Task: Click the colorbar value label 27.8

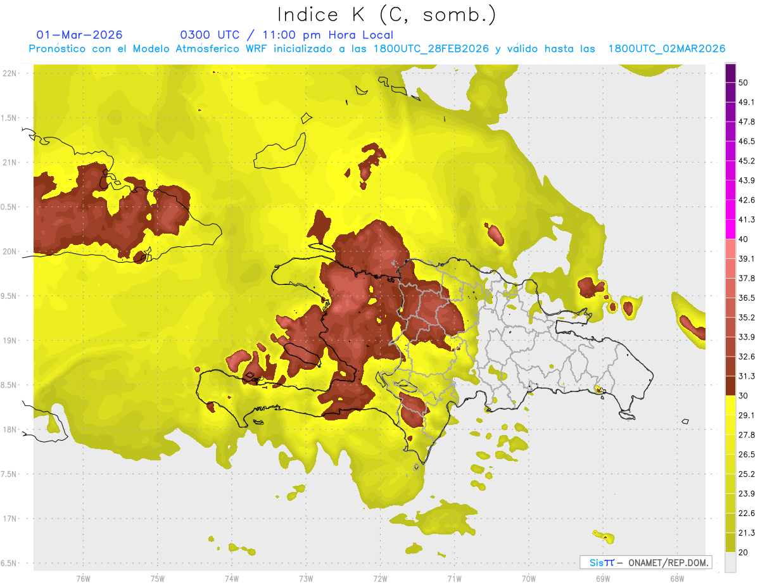Action: [747, 435]
